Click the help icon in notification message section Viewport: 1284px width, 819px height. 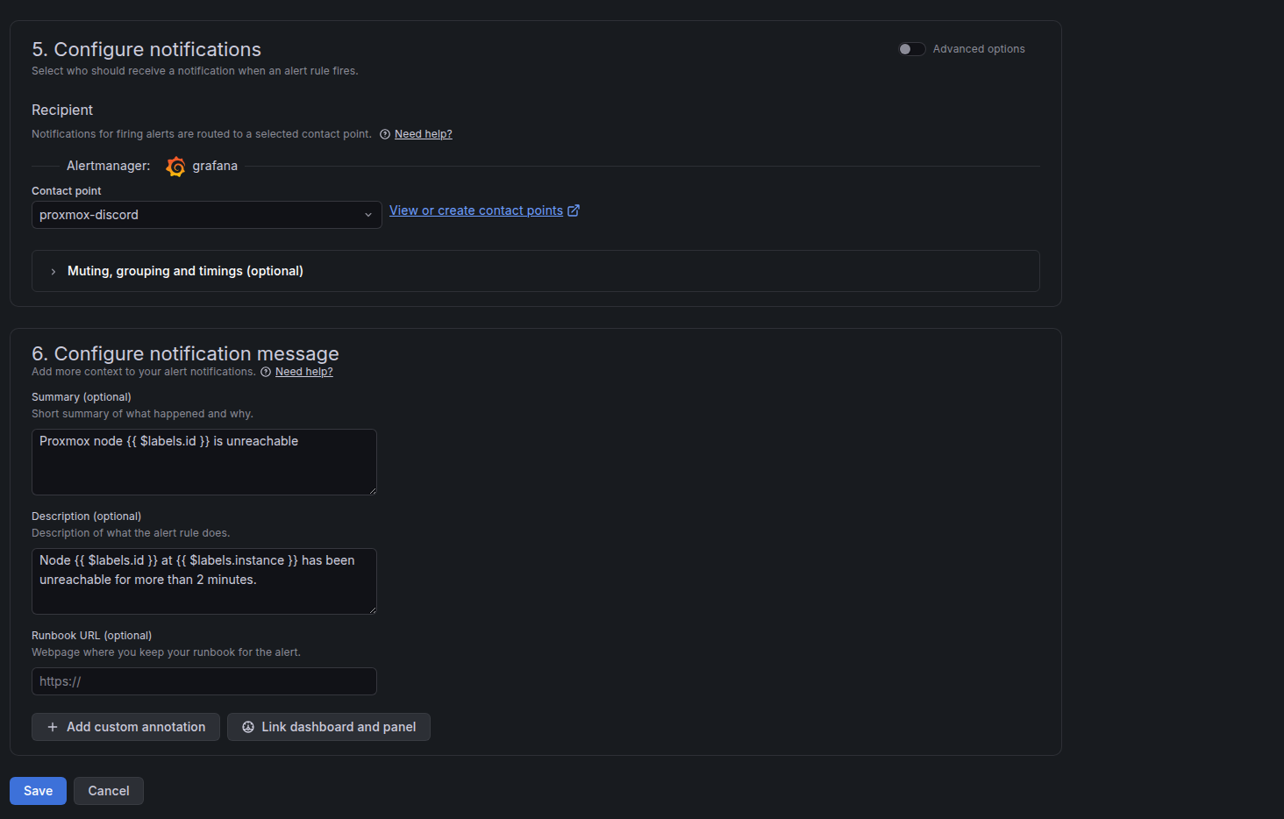(266, 372)
